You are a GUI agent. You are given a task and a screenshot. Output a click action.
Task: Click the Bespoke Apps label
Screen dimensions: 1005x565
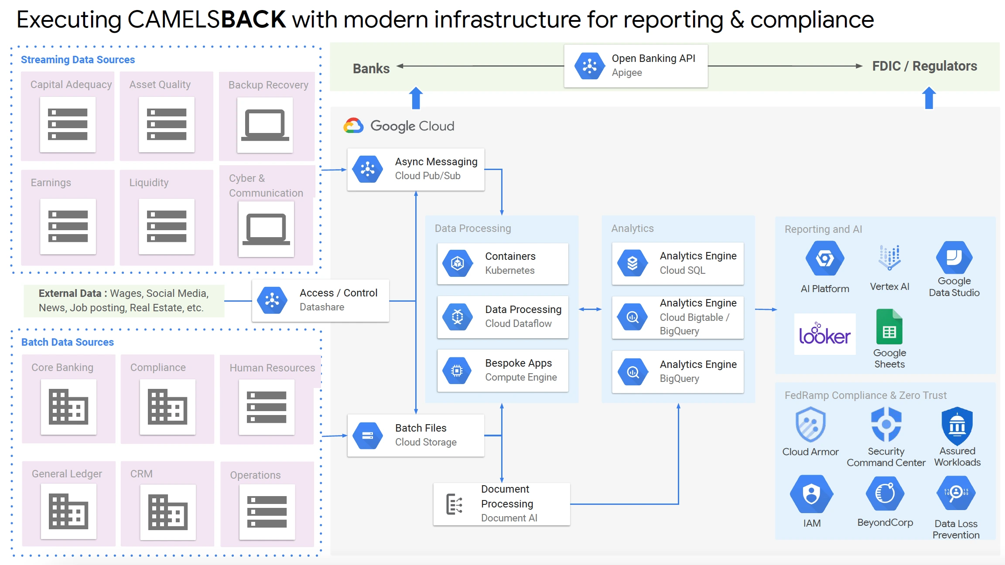coord(518,363)
